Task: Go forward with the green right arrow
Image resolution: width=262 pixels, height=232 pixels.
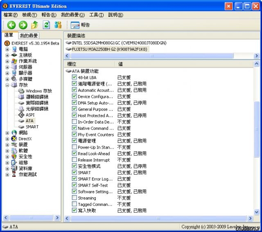Action: tap(23, 25)
